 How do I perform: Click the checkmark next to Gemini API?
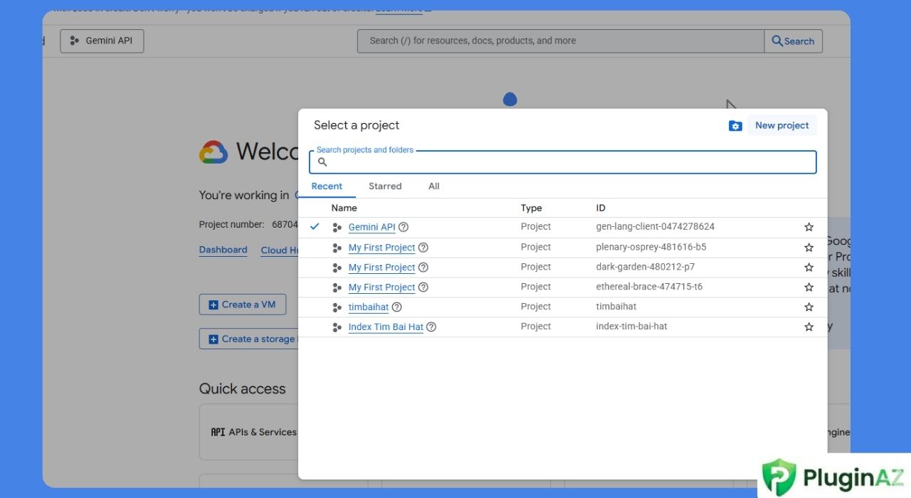pos(315,226)
